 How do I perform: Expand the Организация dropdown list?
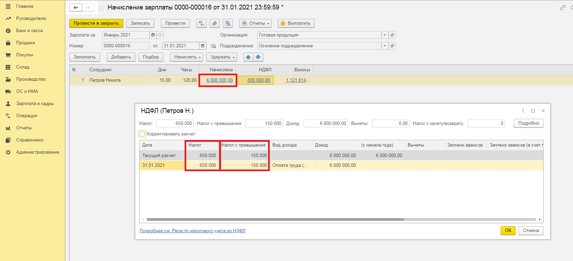pyautogui.click(x=385, y=35)
